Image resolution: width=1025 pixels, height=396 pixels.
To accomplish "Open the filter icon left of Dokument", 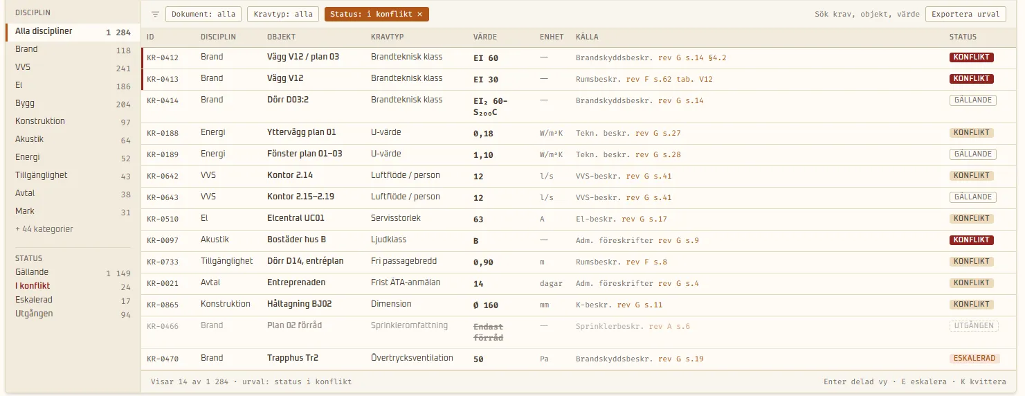I will click(155, 15).
